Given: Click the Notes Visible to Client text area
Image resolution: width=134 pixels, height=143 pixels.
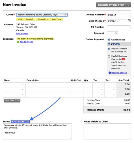Looking at the screenshot, I should [x=107, y=131].
